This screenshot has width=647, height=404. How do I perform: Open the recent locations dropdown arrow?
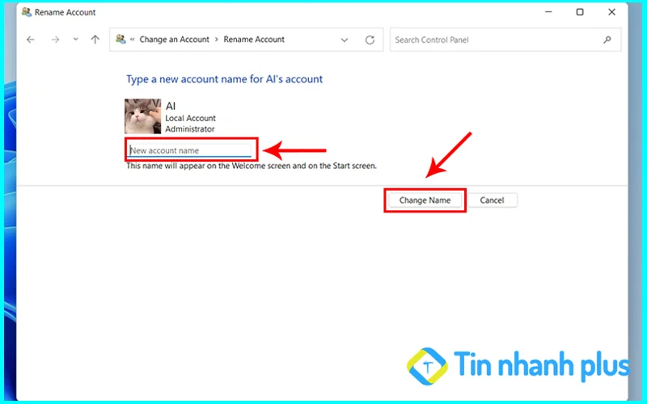[x=75, y=40]
